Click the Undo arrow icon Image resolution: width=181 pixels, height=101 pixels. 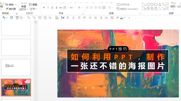pos(4,17)
